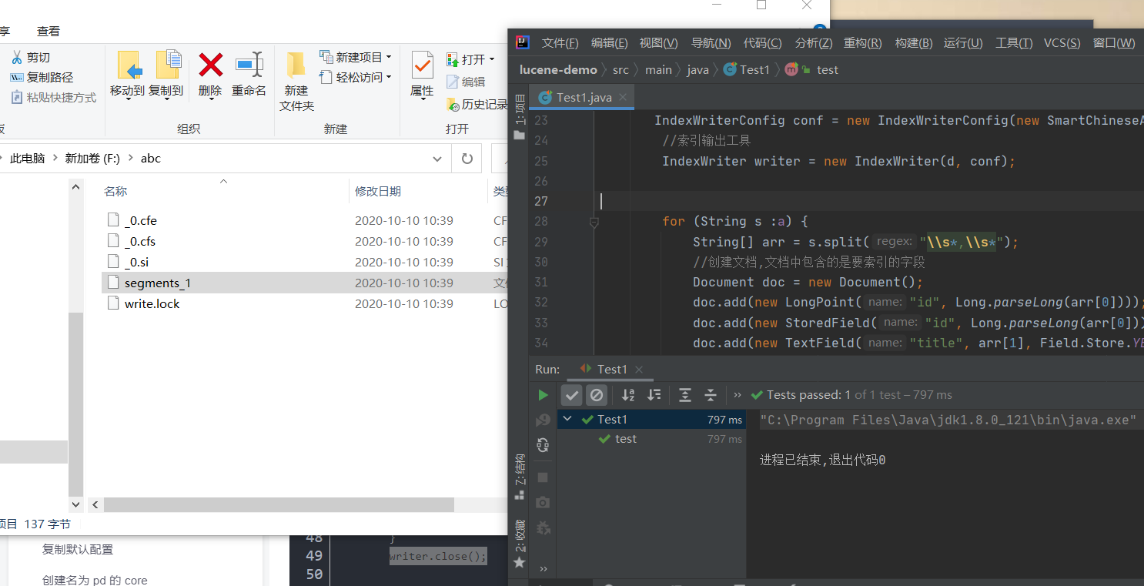Click the Collapse all icon in test toolbar
The image size is (1144, 586).
coord(711,395)
